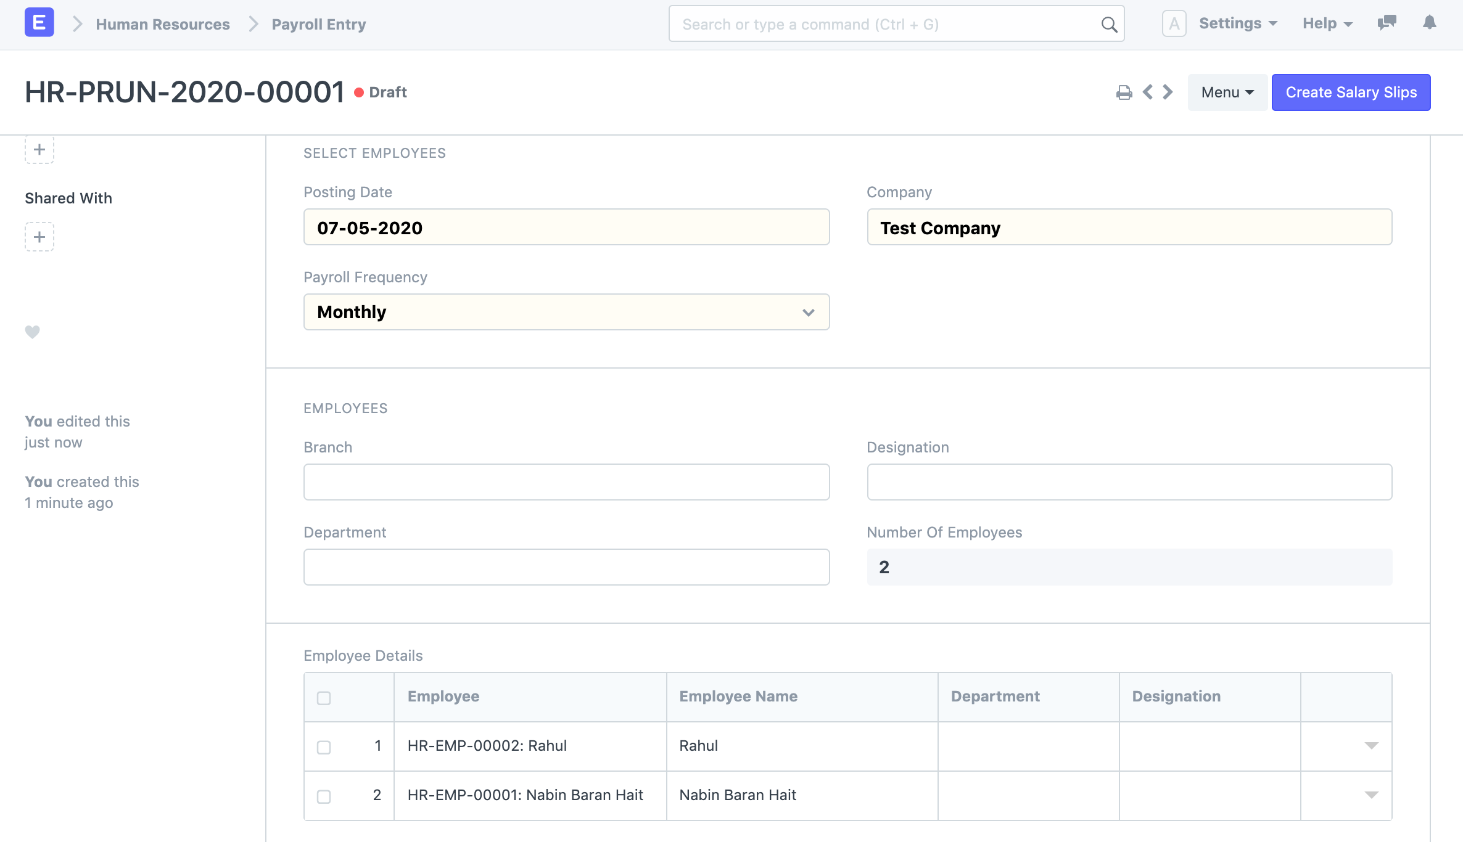Toggle checkbox for employee row 1 Rahul
The width and height of the screenshot is (1463, 842).
[324, 746]
